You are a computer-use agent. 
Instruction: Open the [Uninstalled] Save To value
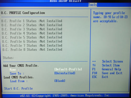pyautogui.click(x=65, y=73)
